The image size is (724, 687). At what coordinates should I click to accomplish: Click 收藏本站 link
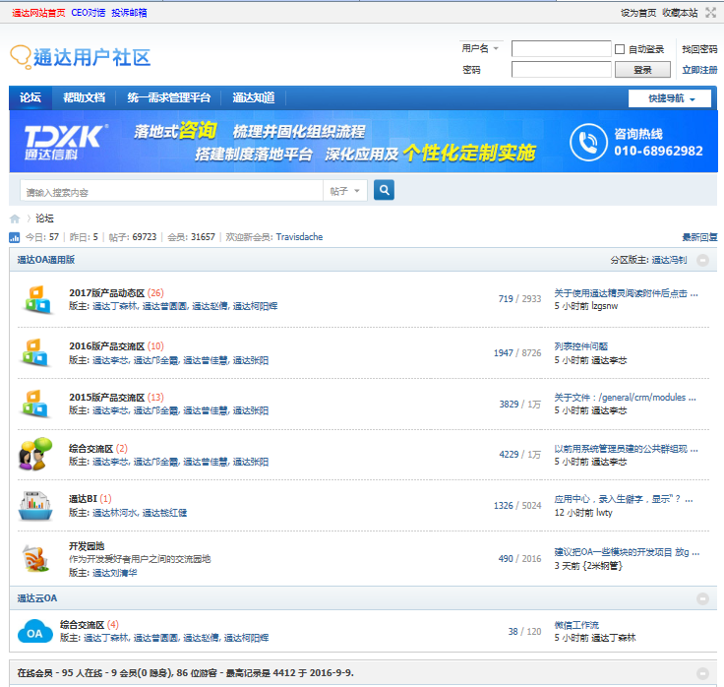[680, 13]
